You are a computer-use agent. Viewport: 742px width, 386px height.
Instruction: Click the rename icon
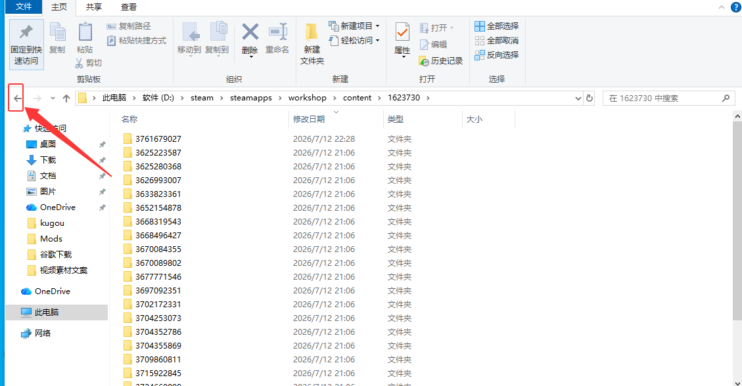(x=278, y=32)
